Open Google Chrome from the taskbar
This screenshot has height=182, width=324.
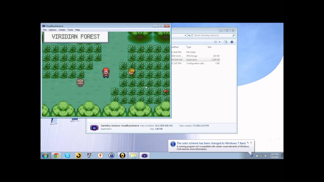click(56, 156)
